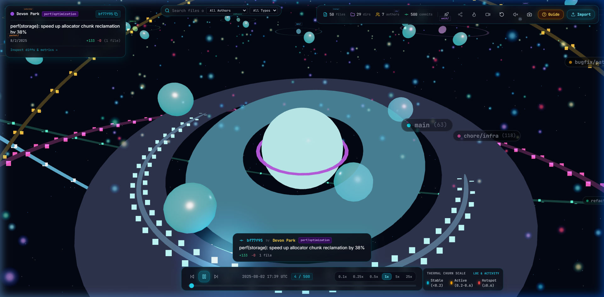The image size is (604, 297).
Task: Click the search magnifier icon
Action: point(167,11)
